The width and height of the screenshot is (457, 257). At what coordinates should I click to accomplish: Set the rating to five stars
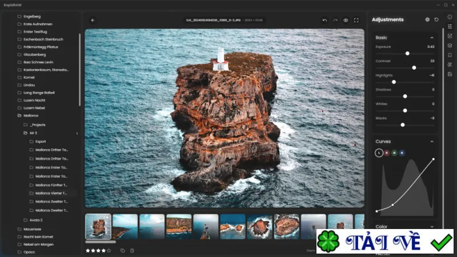click(109, 250)
